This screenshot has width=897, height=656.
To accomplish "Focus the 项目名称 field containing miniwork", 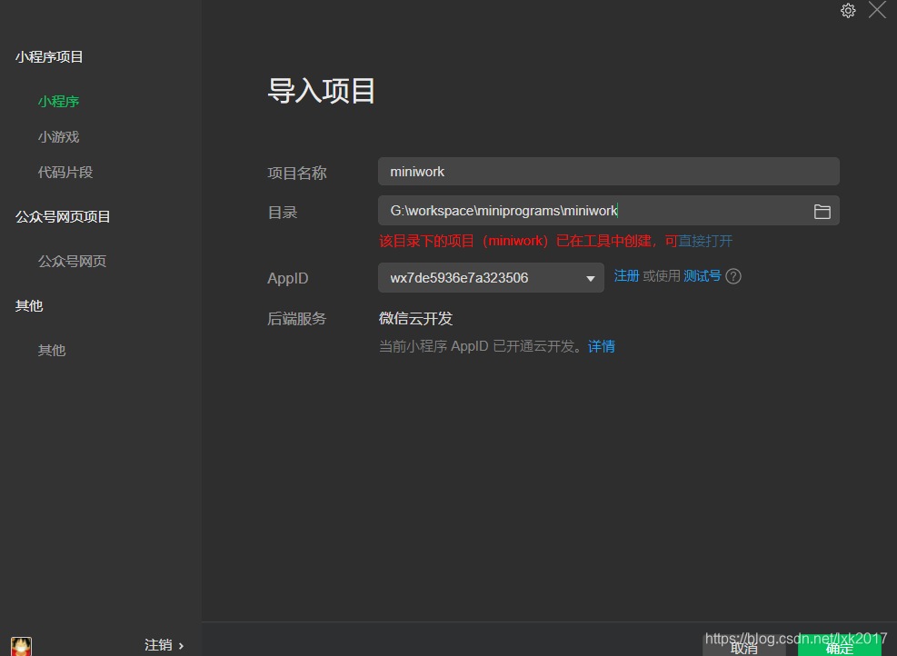I will [609, 172].
